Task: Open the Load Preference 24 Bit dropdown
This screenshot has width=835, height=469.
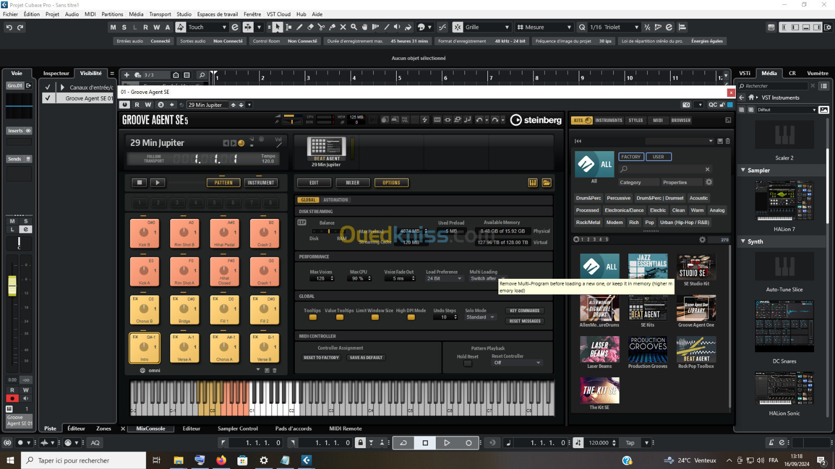Action: (x=444, y=278)
